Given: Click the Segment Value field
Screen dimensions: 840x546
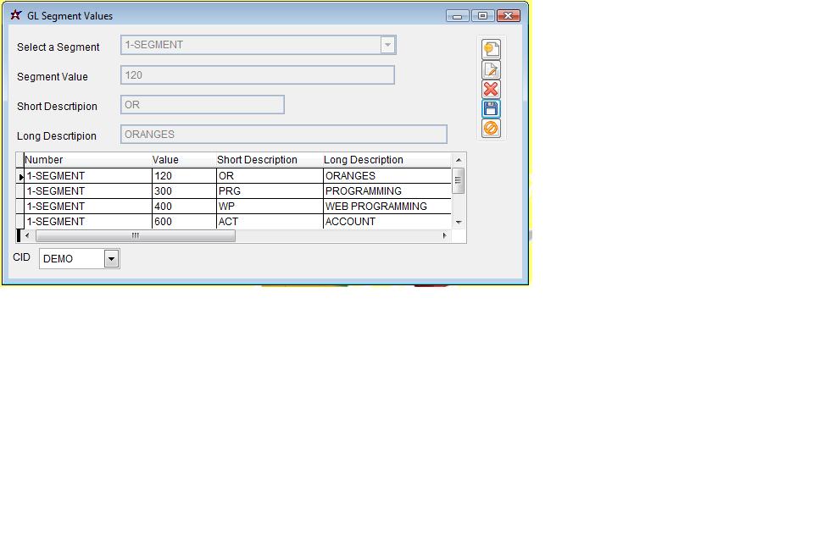Looking at the screenshot, I should [257, 75].
